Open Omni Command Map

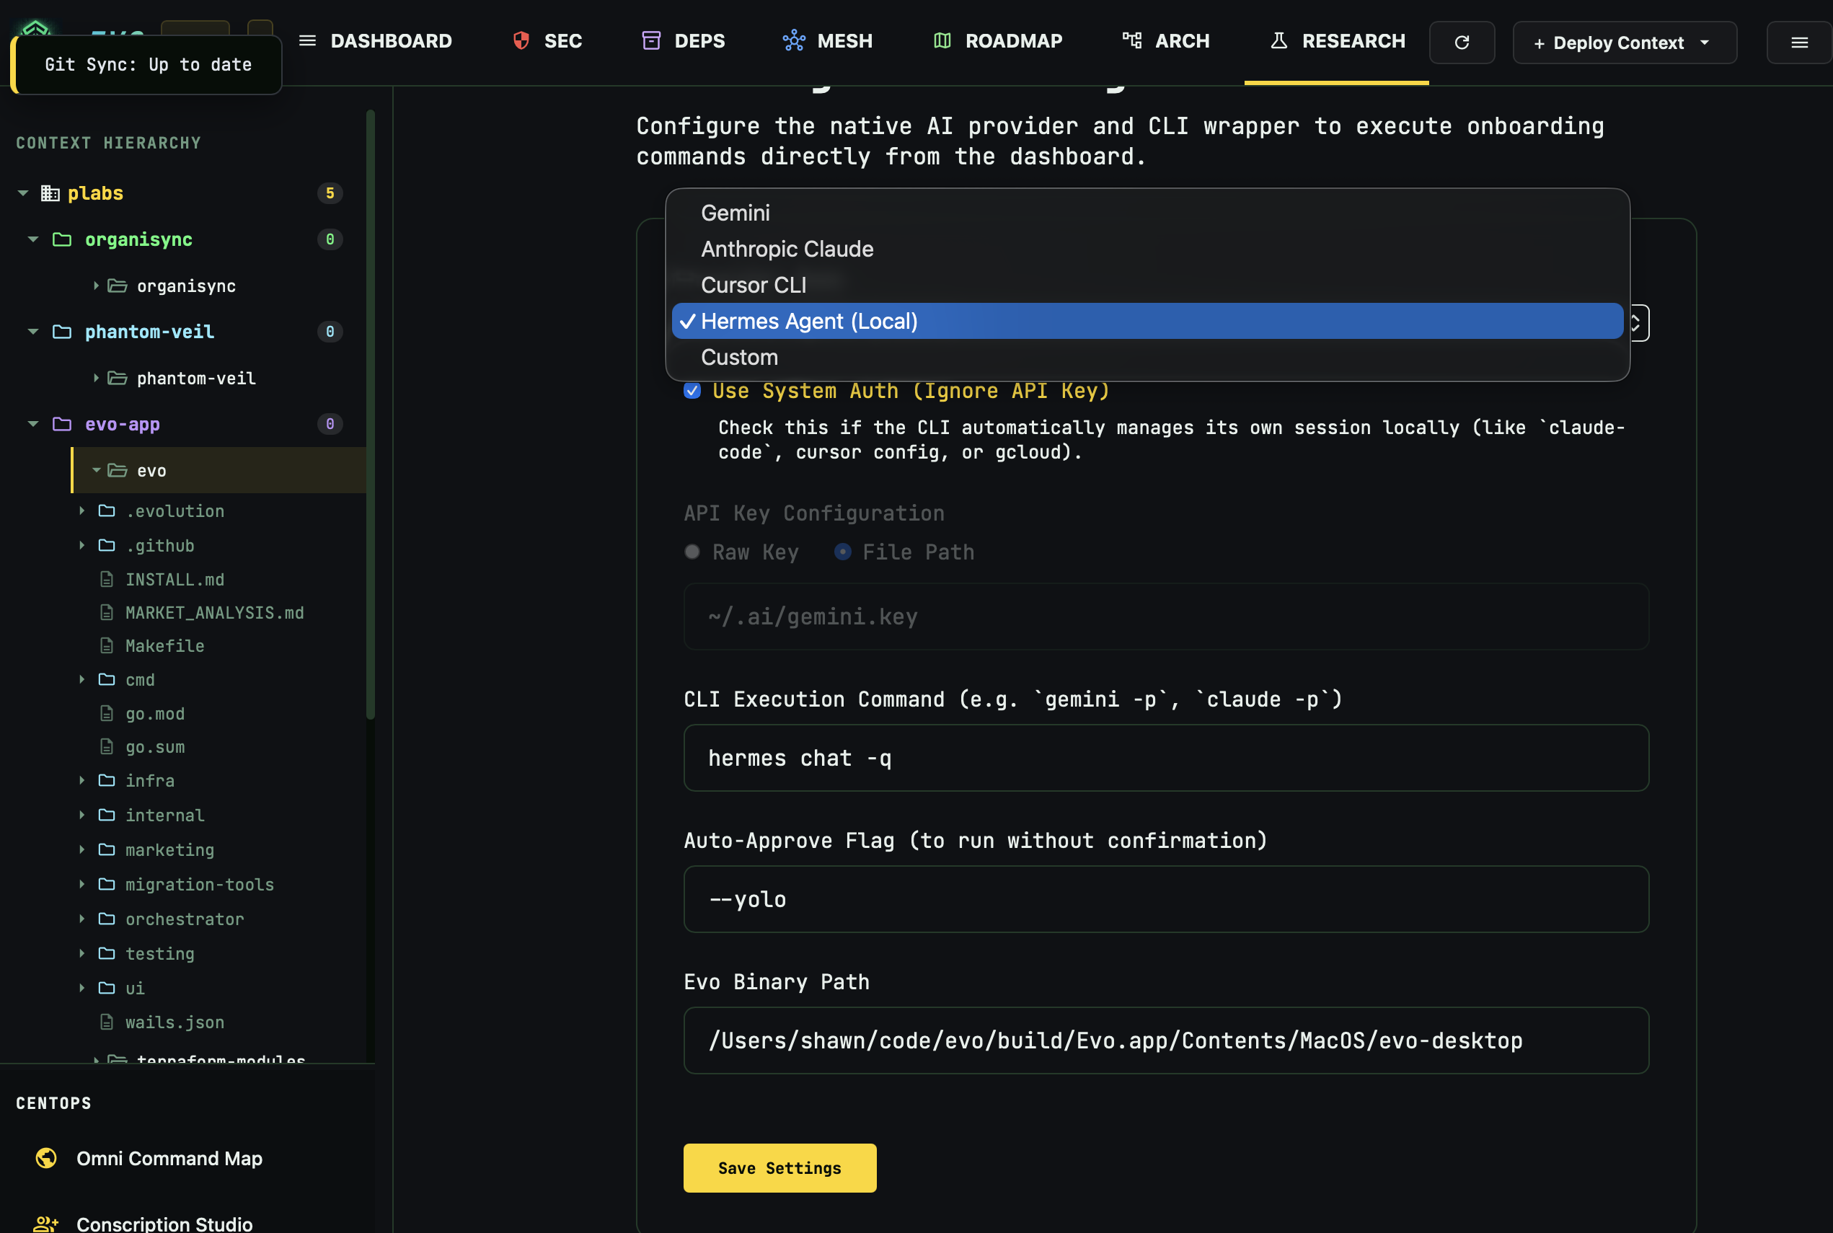169,1158
